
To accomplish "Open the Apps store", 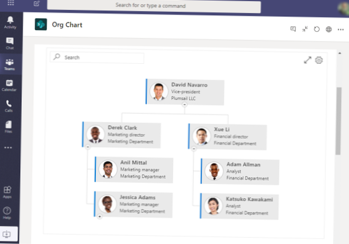I will tap(8, 192).
